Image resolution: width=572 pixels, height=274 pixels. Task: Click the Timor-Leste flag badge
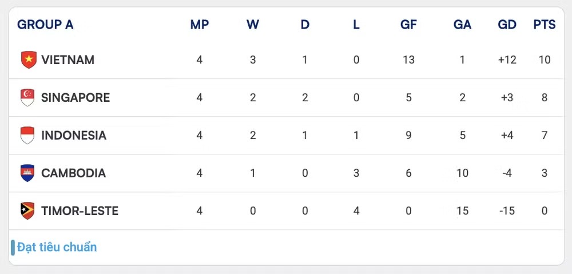tap(27, 211)
